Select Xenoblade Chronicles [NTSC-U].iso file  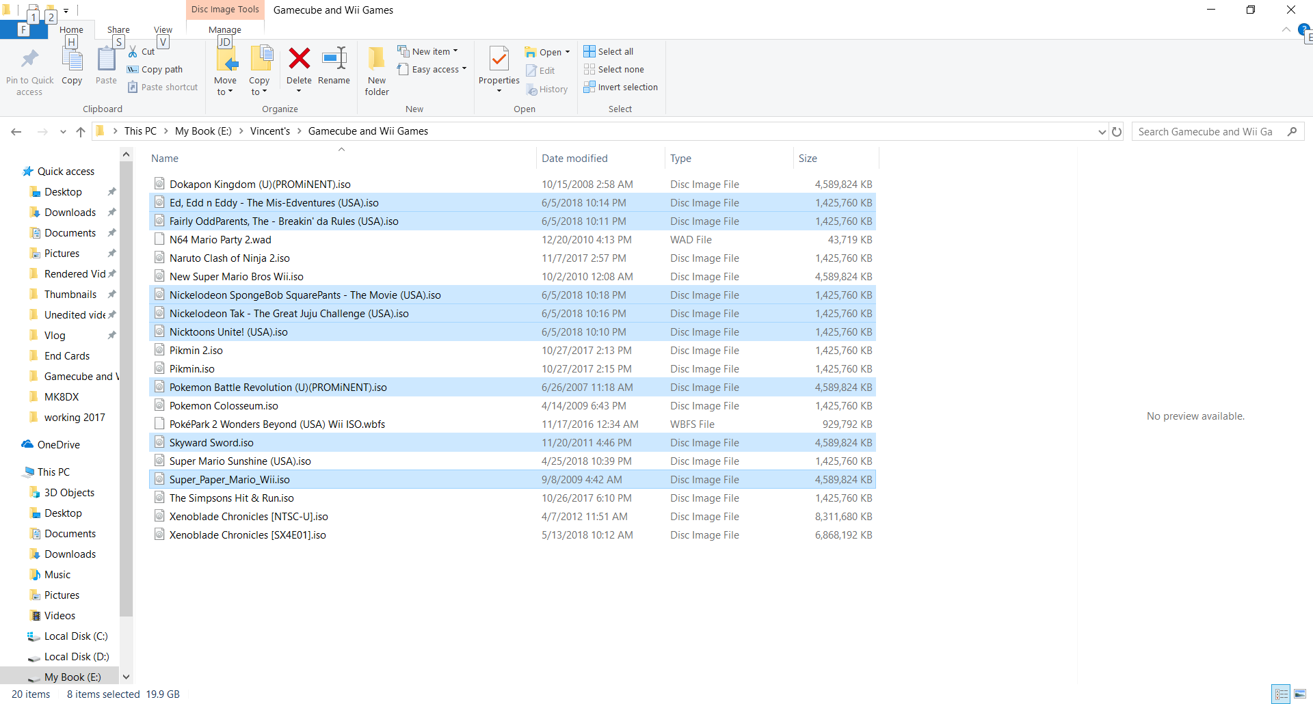(x=512, y=517)
